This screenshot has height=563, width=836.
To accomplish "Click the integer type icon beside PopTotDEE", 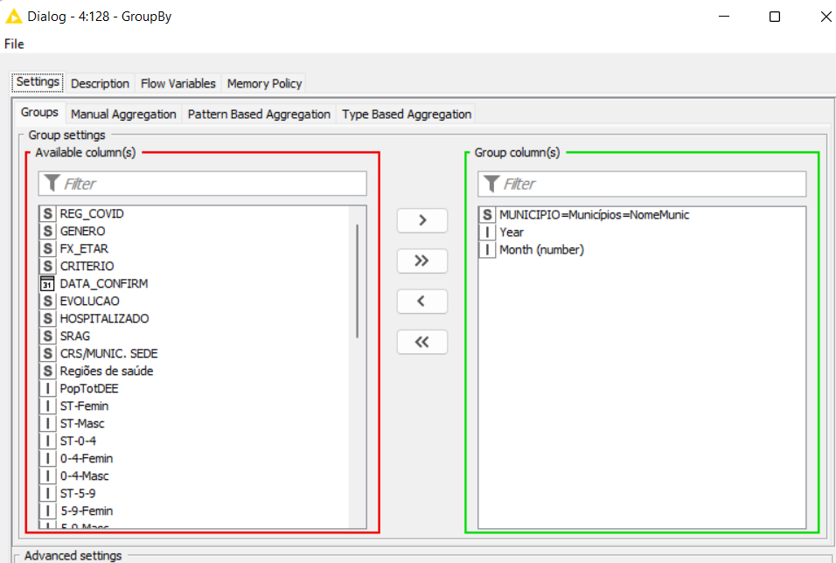I will pos(47,388).
